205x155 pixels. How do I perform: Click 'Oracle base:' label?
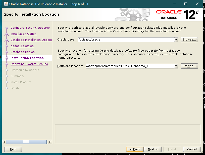tap(66, 40)
